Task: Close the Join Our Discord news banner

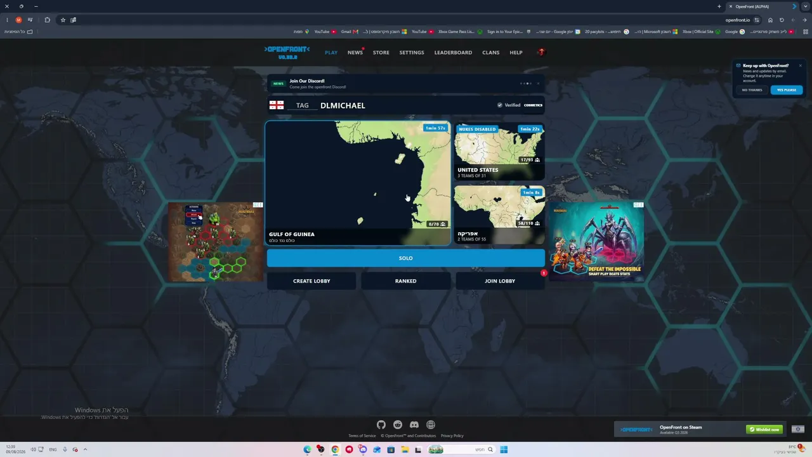Action: pyautogui.click(x=538, y=83)
